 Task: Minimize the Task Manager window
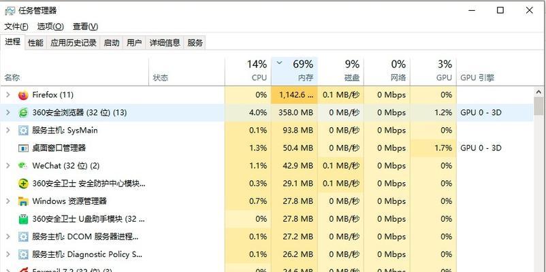[472, 10]
